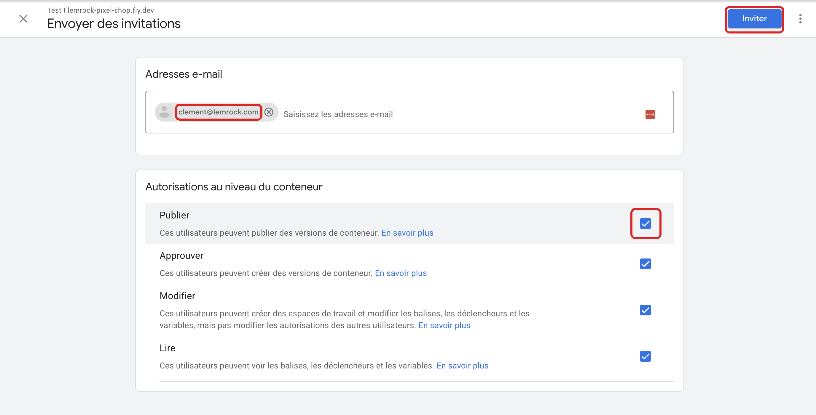
Task: Click the Autorisations au niveau du conteneur heading
Action: click(234, 187)
